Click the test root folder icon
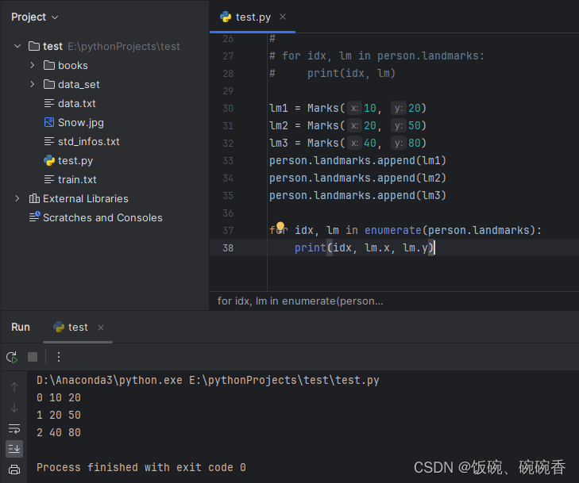The image size is (579, 483). tap(34, 46)
